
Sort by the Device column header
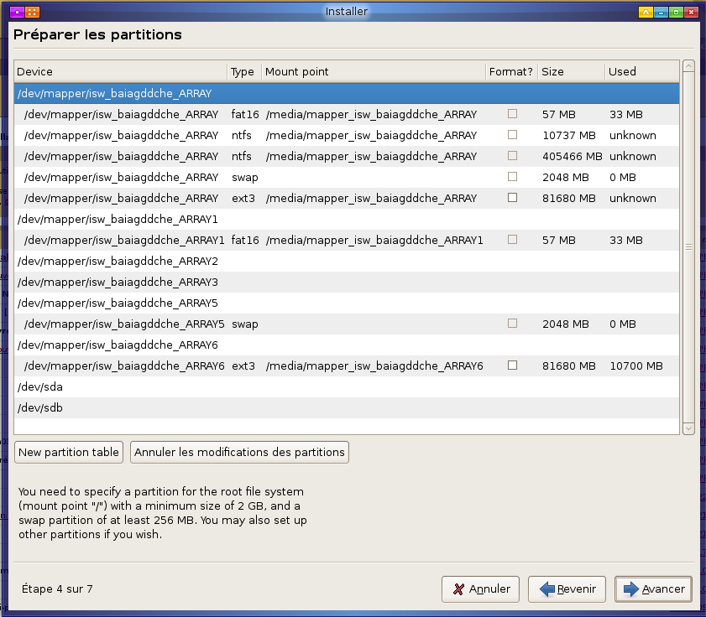[120, 72]
